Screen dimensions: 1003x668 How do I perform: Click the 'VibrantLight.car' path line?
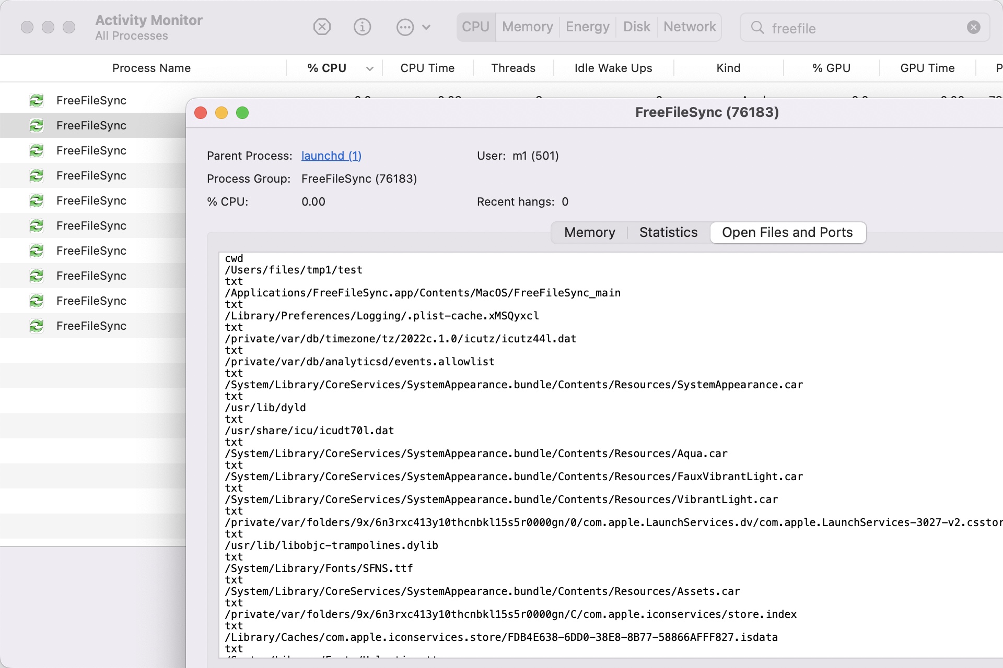(501, 499)
